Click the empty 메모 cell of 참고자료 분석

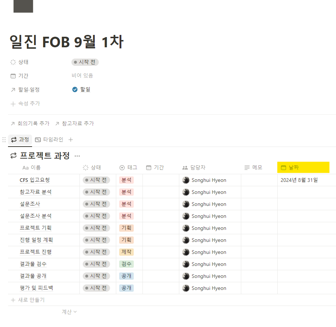tap(259, 192)
